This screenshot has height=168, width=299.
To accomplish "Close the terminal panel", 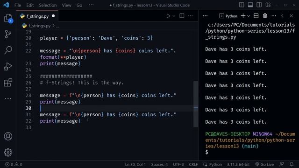I will 291,16.
